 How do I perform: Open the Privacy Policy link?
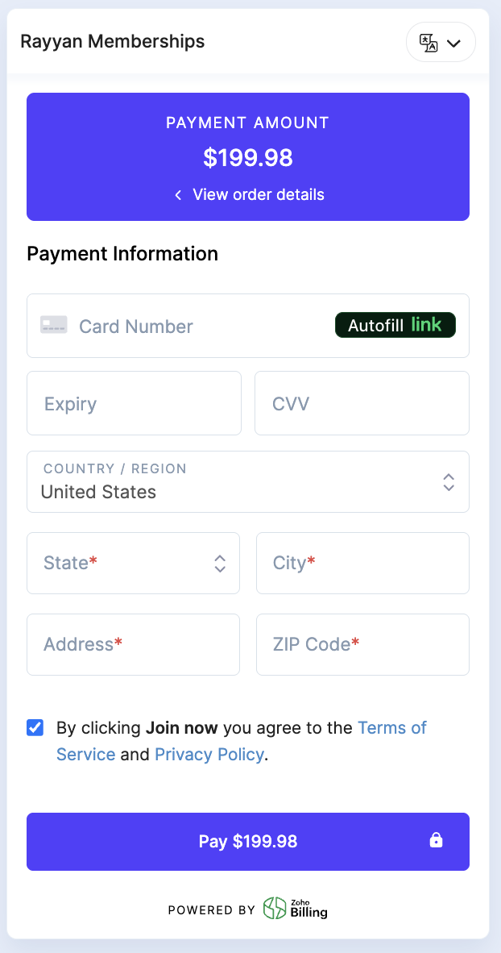[x=209, y=755]
